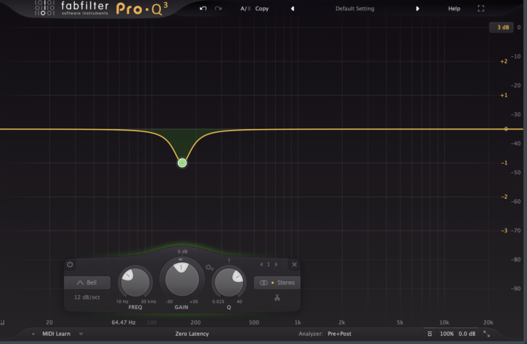Select next band arrow in band panel
This screenshot has height=344, width=527.
point(276,264)
